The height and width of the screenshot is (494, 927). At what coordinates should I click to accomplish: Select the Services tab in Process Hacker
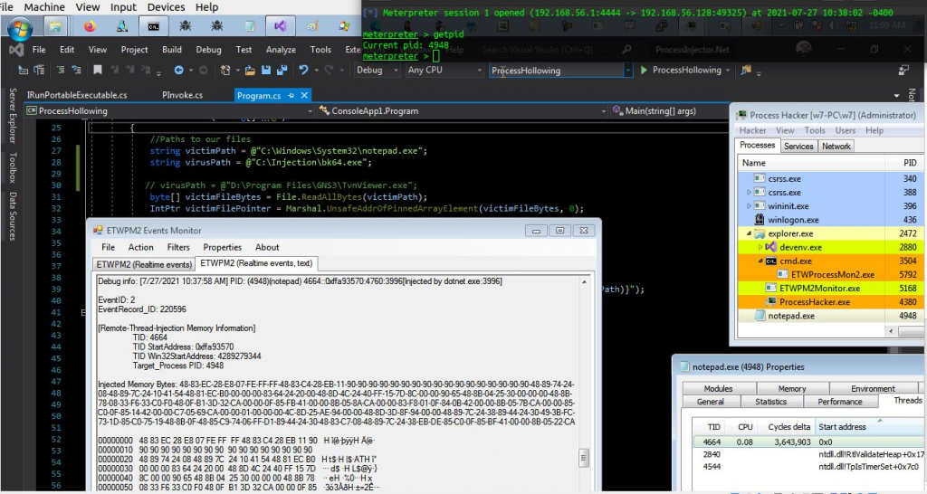[x=798, y=146]
